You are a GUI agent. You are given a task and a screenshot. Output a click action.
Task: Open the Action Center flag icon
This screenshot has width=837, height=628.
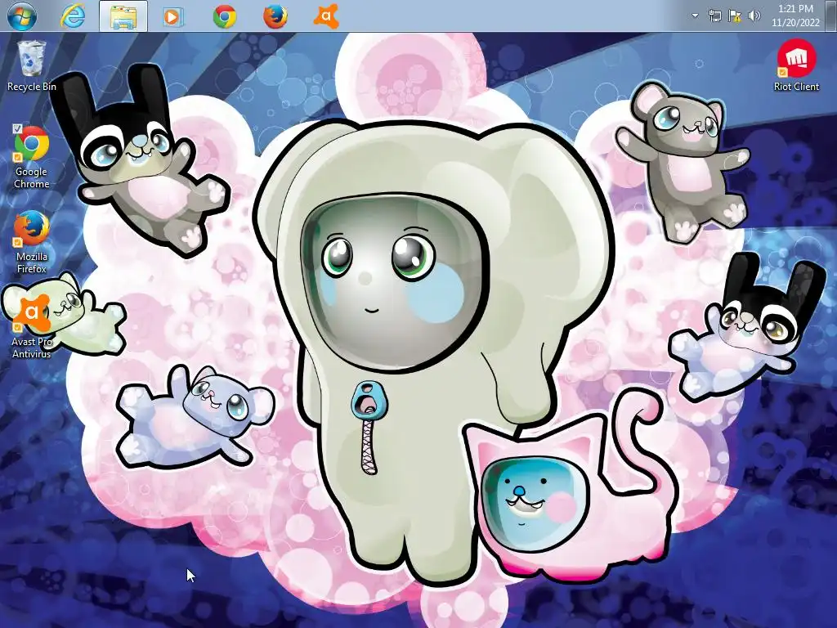click(x=735, y=16)
